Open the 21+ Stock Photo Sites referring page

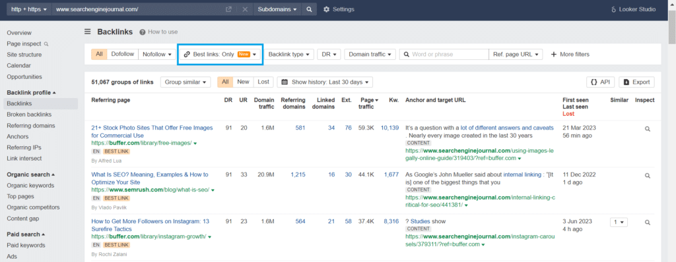pyautogui.click(x=152, y=132)
